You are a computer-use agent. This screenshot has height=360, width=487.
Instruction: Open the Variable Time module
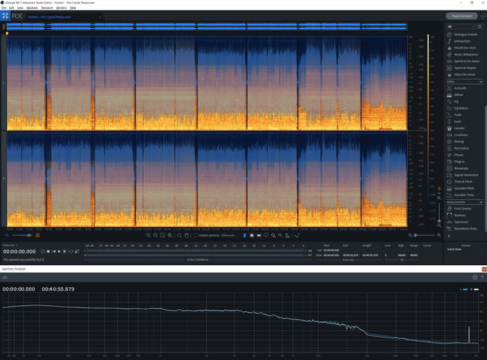pyautogui.click(x=462, y=195)
